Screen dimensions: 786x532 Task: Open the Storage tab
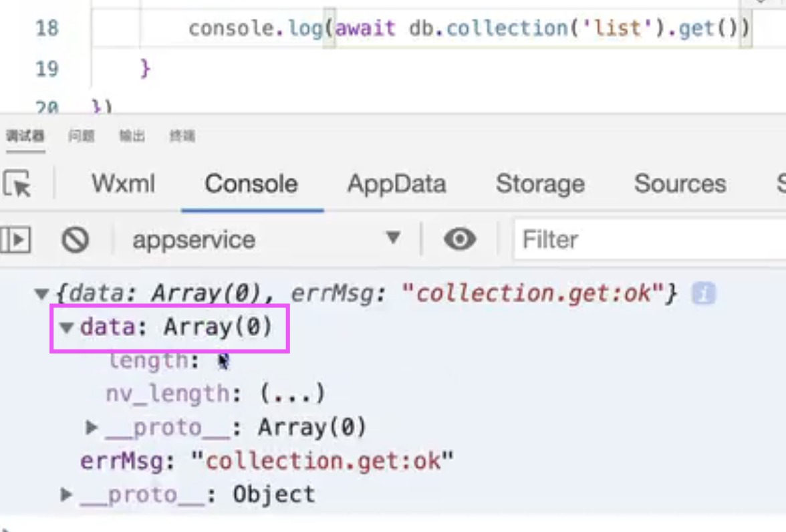[x=540, y=184]
